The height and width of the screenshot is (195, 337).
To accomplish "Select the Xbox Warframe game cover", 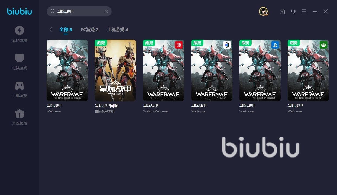I will coord(308,70).
